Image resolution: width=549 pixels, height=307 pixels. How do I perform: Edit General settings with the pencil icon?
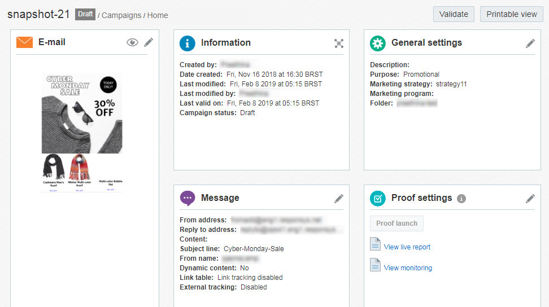point(530,43)
